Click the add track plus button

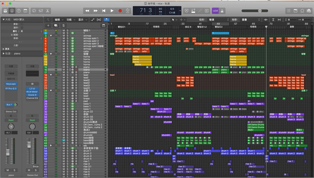(48, 26)
